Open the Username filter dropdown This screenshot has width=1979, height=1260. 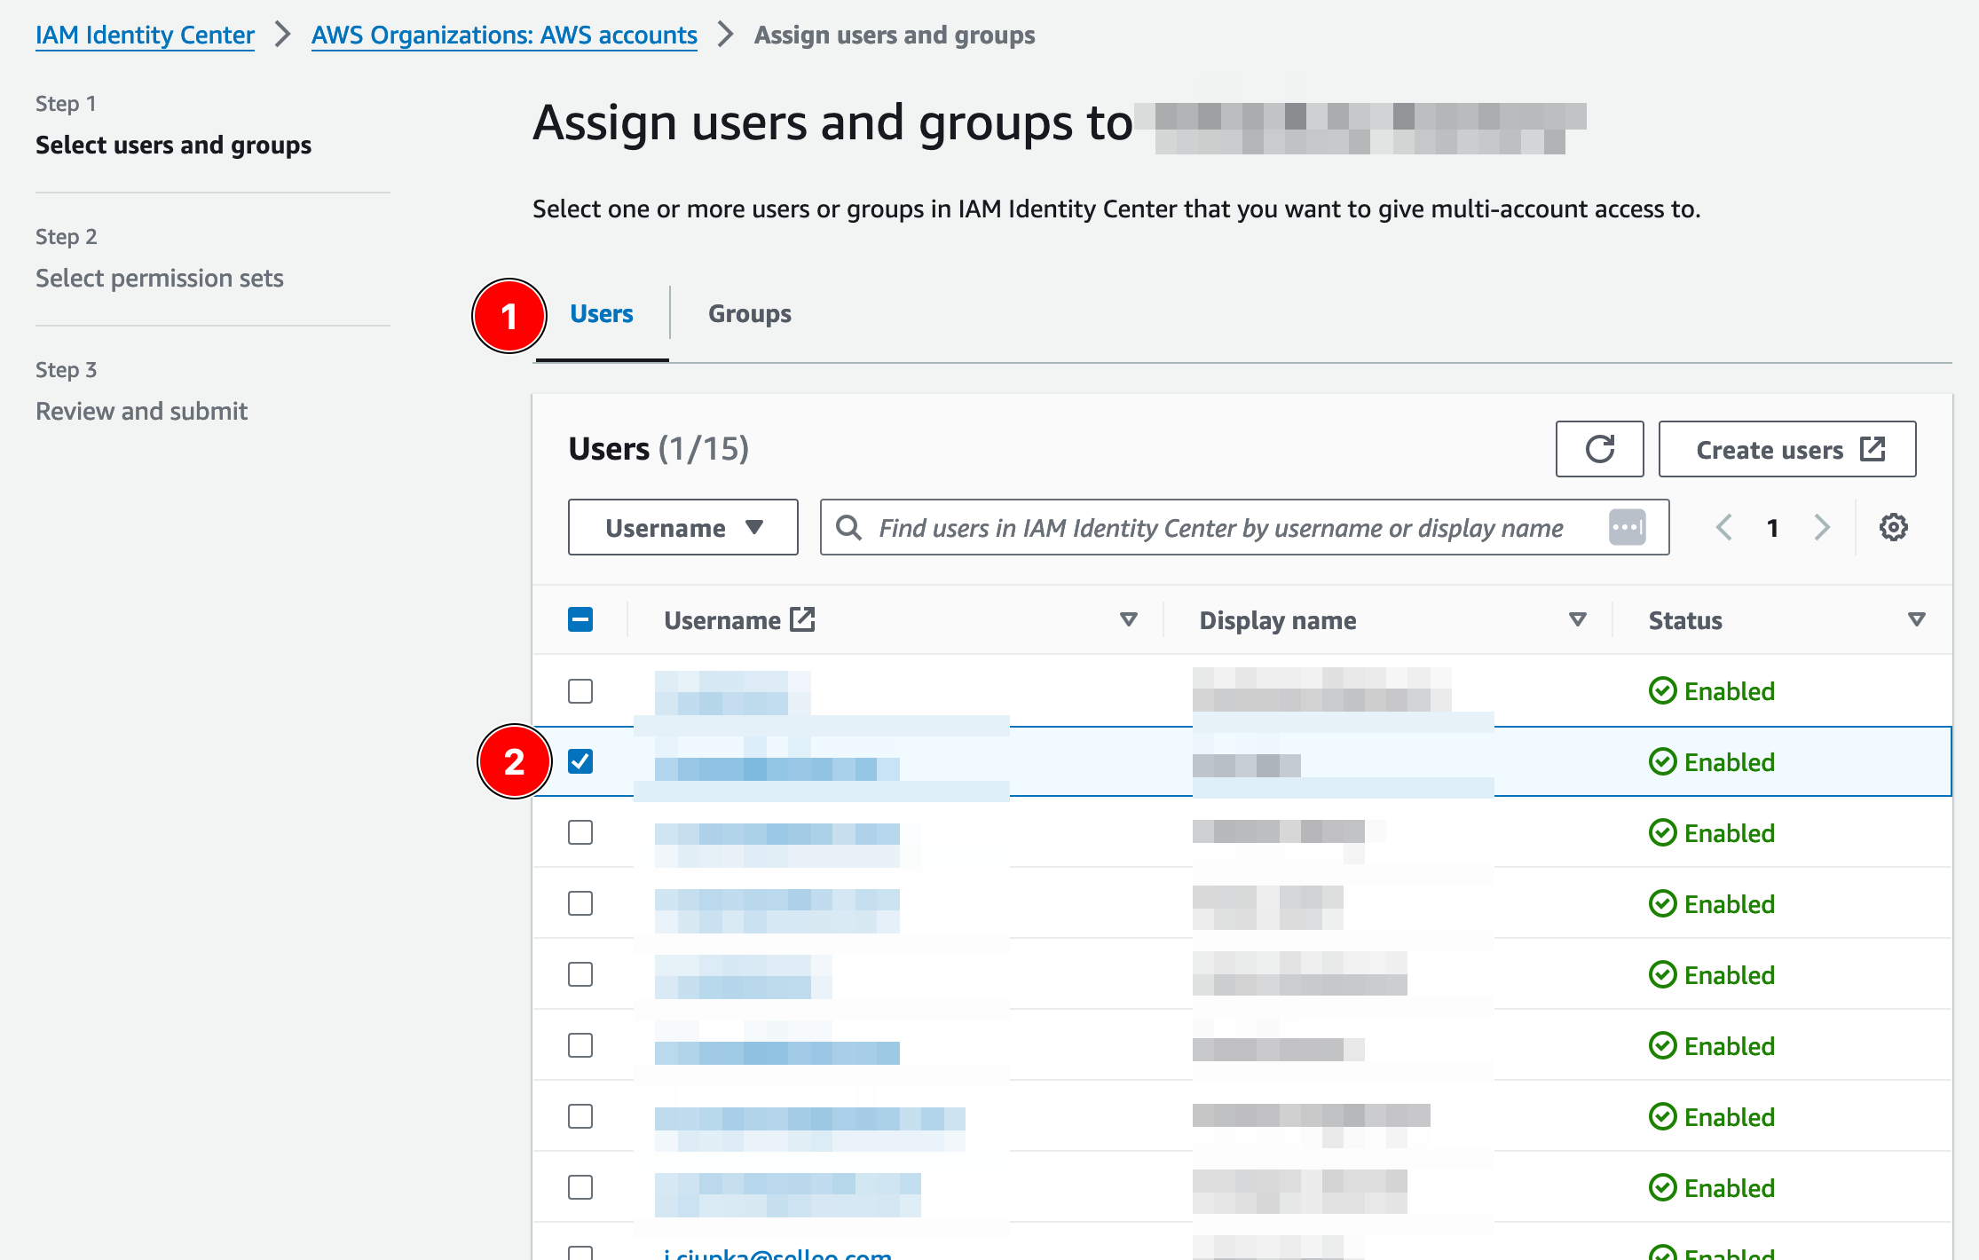click(682, 527)
